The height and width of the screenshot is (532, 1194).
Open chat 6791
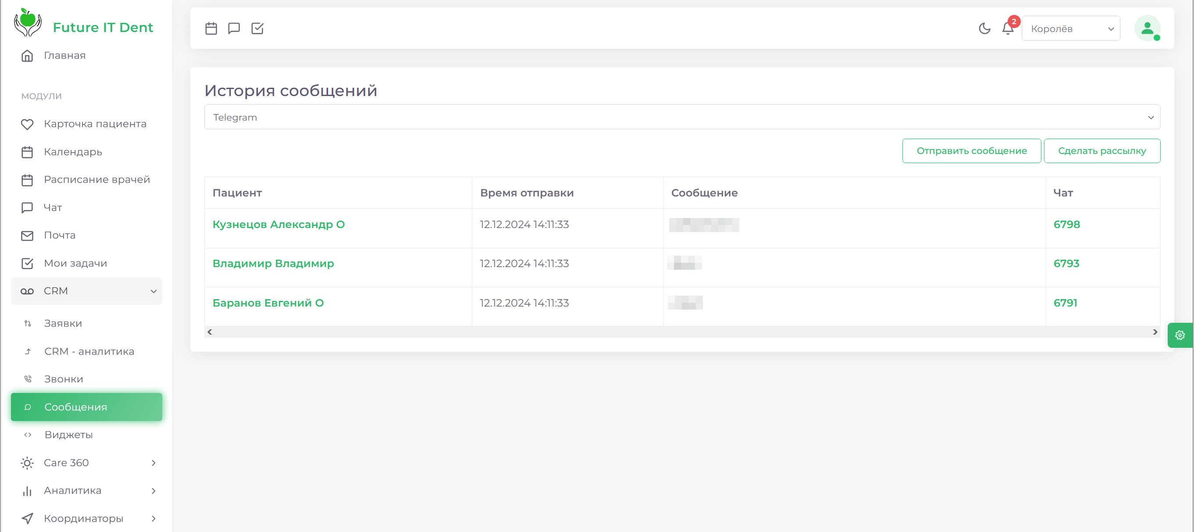coord(1065,303)
